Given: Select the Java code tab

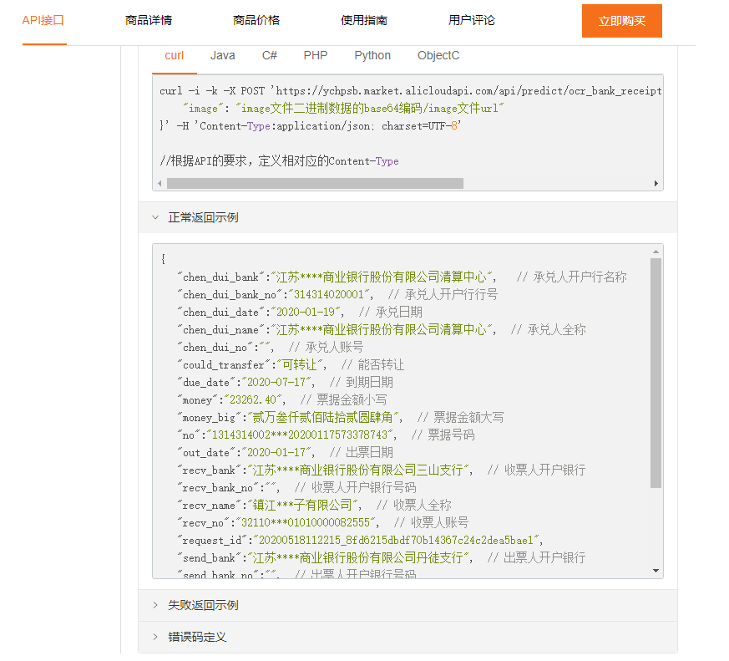Looking at the screenshot, I should 223,56.
